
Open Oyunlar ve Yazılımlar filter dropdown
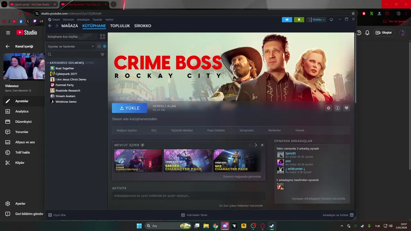point(71,47)
